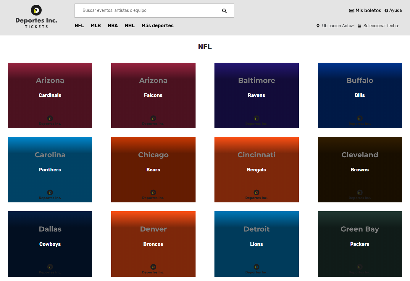Click the location pin icon
Screen dimensions: 410x281
click(318, 26)
